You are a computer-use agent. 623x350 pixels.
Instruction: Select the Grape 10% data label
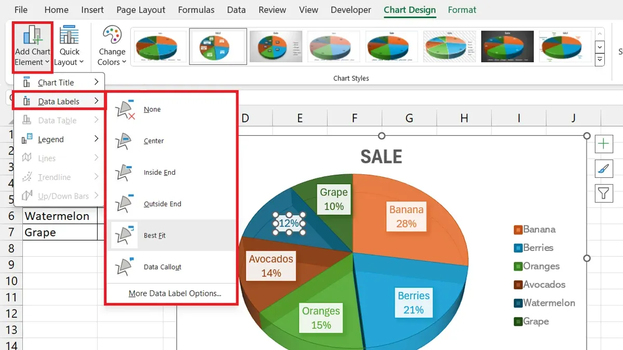point(334,199)
